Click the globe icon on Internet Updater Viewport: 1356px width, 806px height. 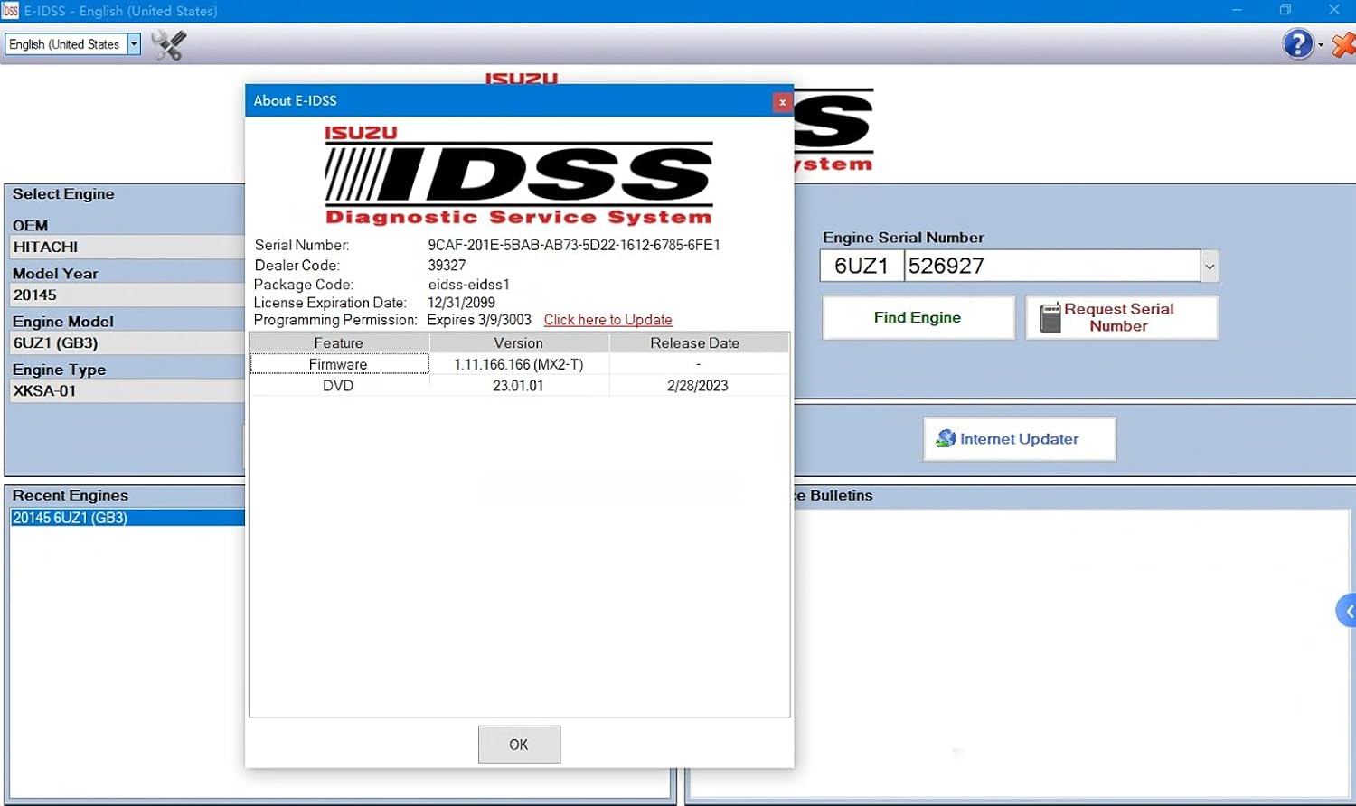tap(946, 438)
